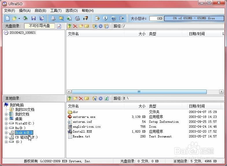227x166 pixels.
Task: Expand the 桌面 tree node
Action: coord(6,119)
